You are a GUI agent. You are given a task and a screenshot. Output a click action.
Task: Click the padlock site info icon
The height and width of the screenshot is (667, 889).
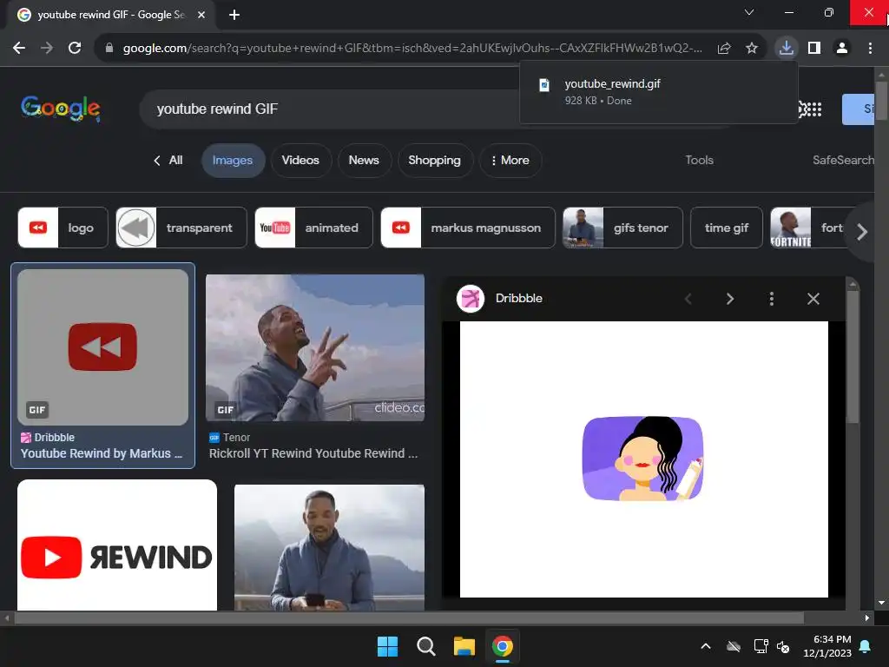coord(109,49)
